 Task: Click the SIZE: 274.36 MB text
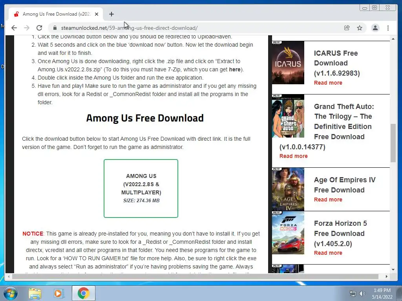[x=141, y=200]
